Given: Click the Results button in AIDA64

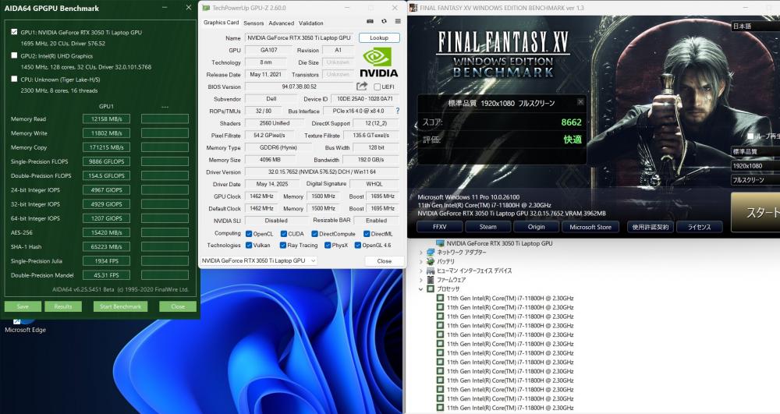Looking at the screenshot, I should 63,306.
